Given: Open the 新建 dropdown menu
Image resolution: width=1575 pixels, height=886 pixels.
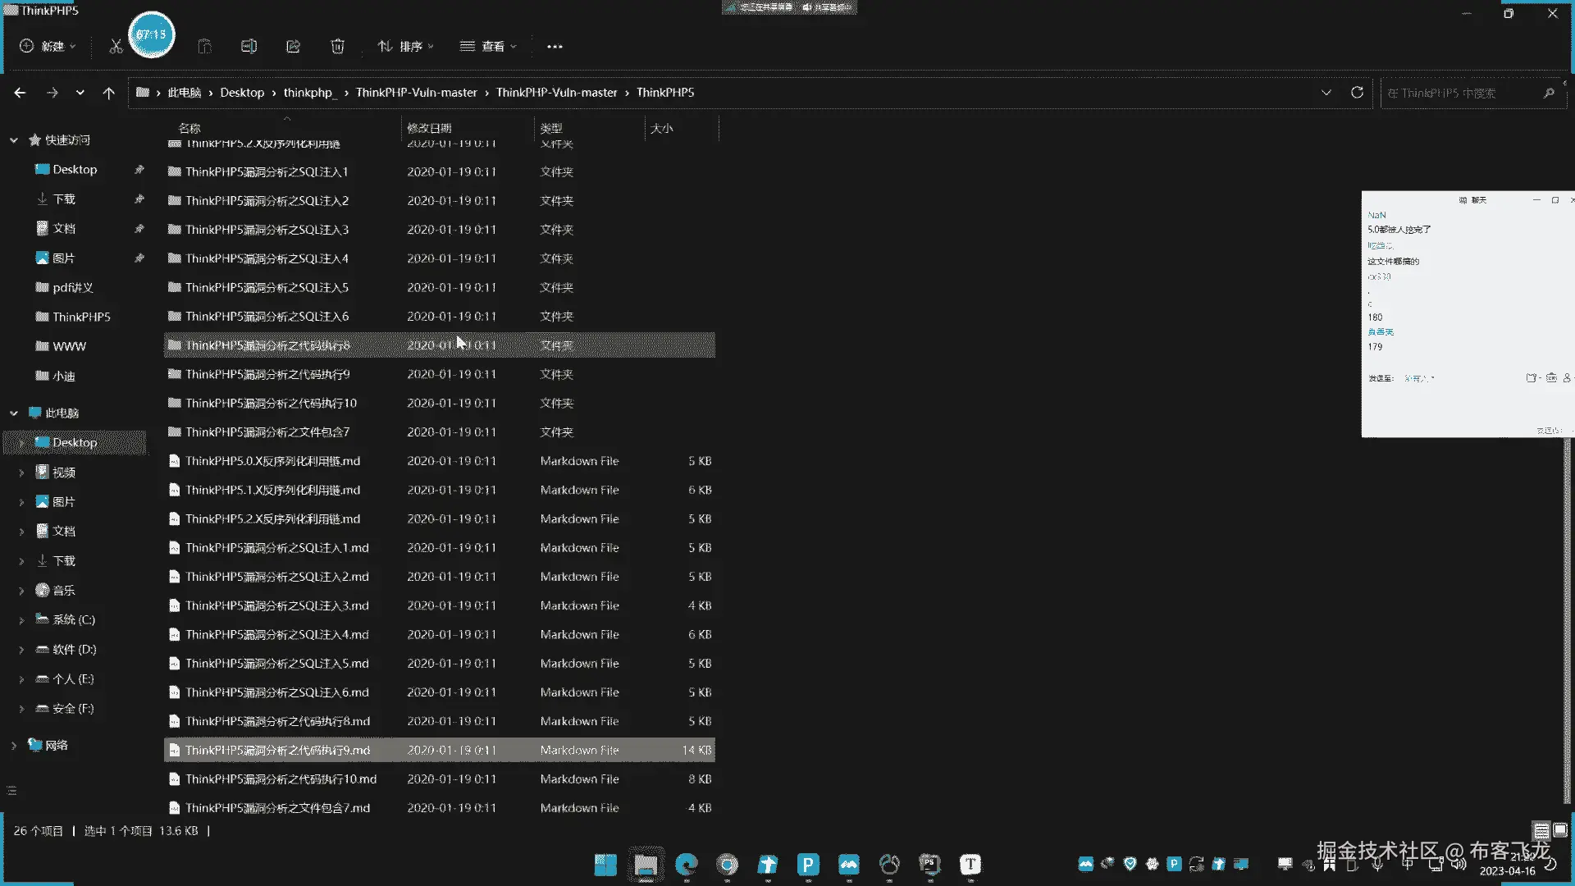Looking at the screenshot, I should (x=48, y=47).
